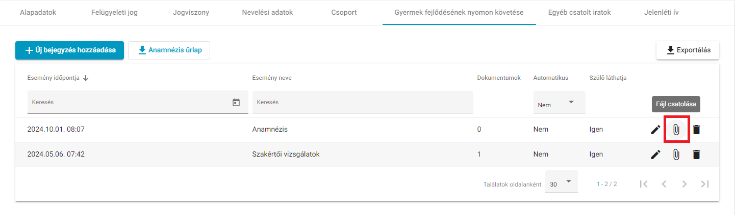Viewport: 735px width, 215px height.
Task: Sort by Esemény időpontja arrow
Action: pos(86,78)
